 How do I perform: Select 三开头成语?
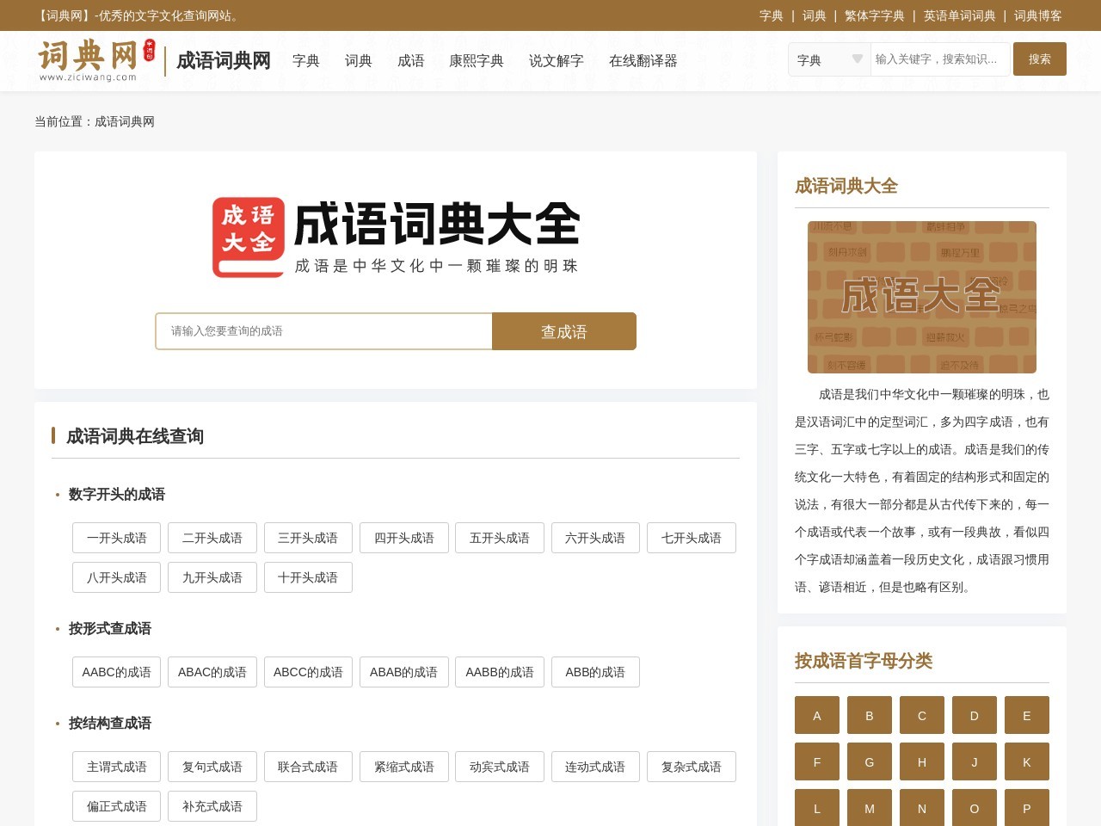tap(308, 538)
